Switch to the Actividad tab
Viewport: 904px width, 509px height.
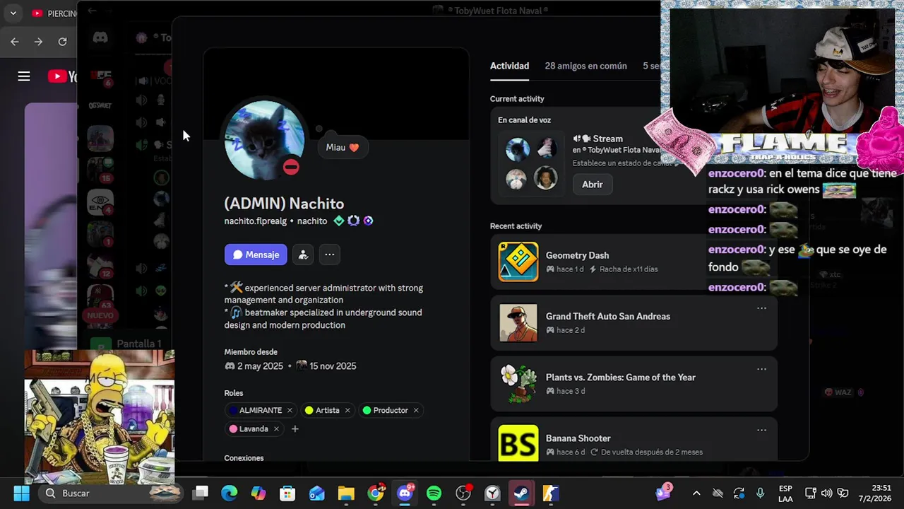(509, 66)
